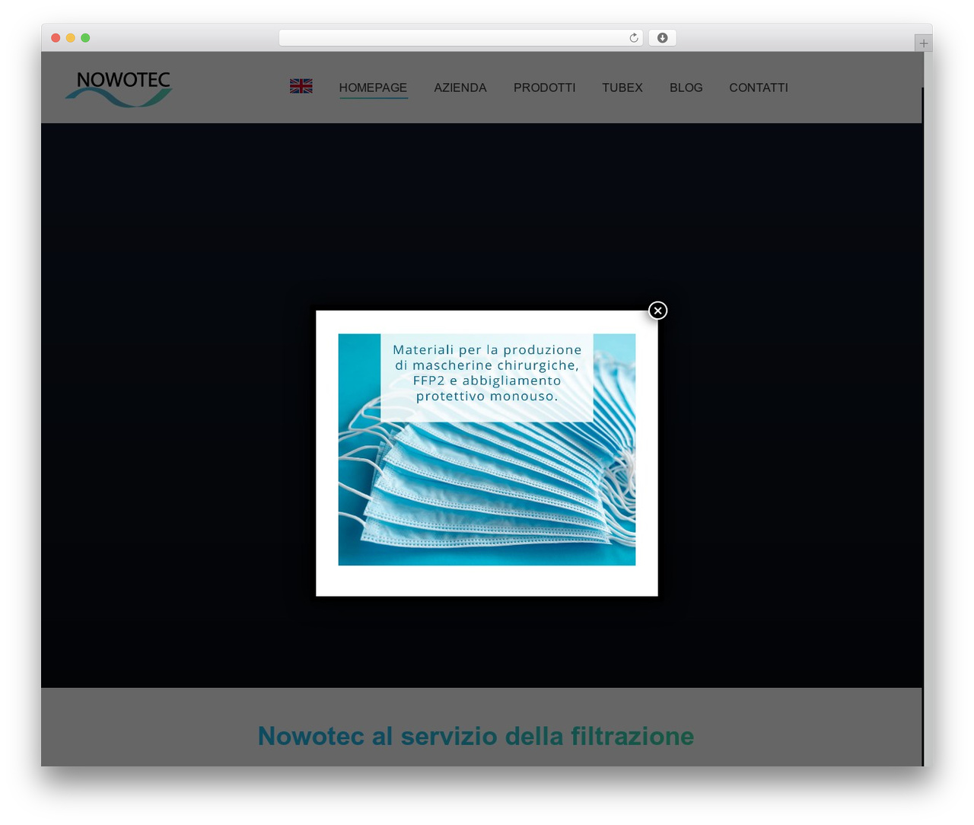
Task: Click the 'Materiali per la produzione' popup text
Action: [x=487, y=373]
